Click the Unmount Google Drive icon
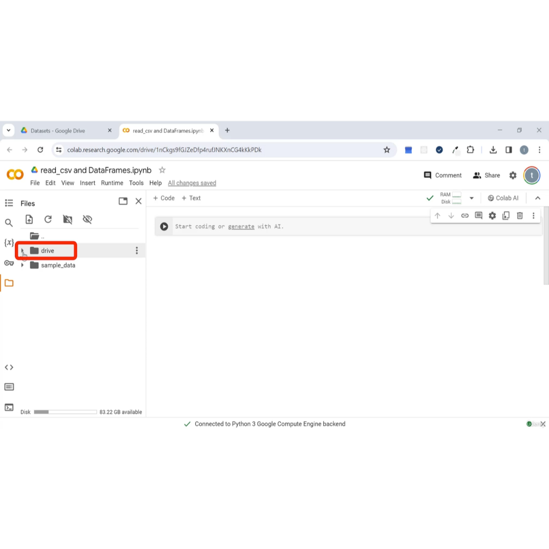 (68, 219)
